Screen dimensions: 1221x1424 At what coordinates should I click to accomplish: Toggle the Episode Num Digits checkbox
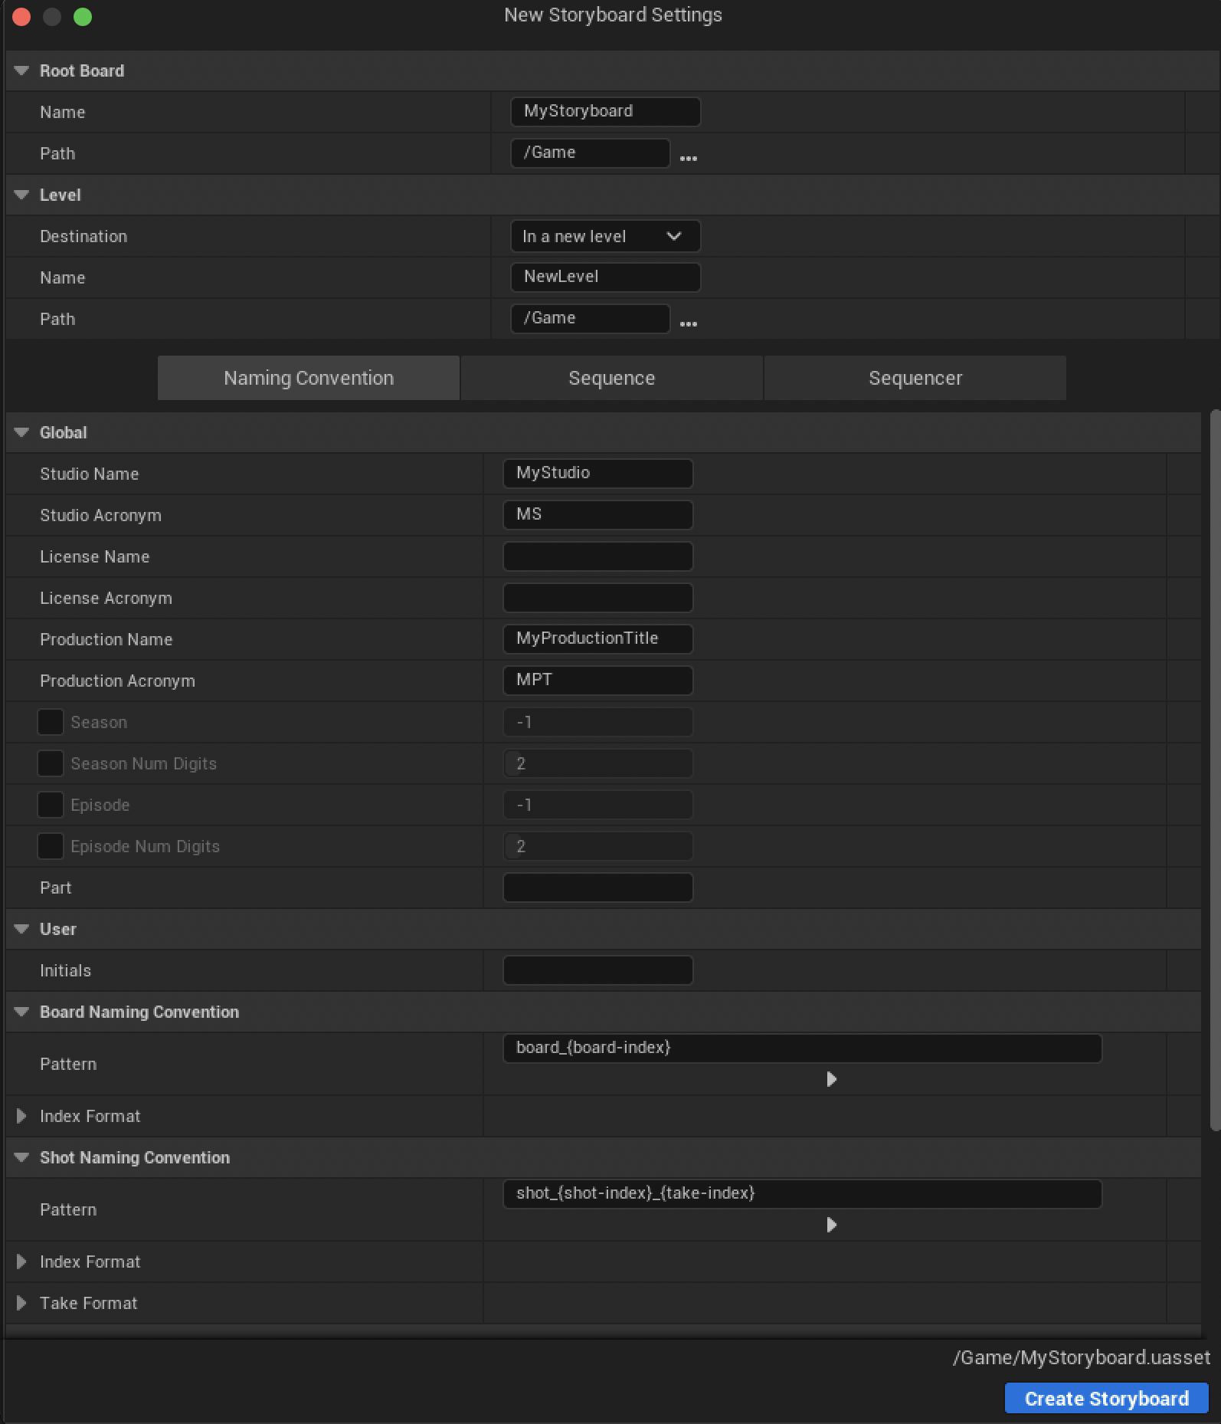[51, 846]
